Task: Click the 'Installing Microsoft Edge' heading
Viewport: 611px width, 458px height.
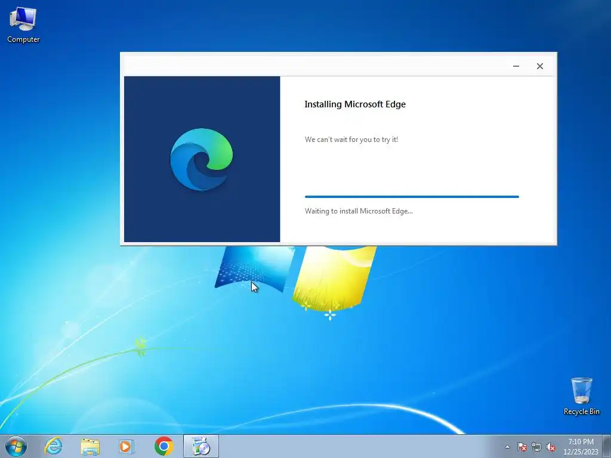Action: click(x=355, y=104)
